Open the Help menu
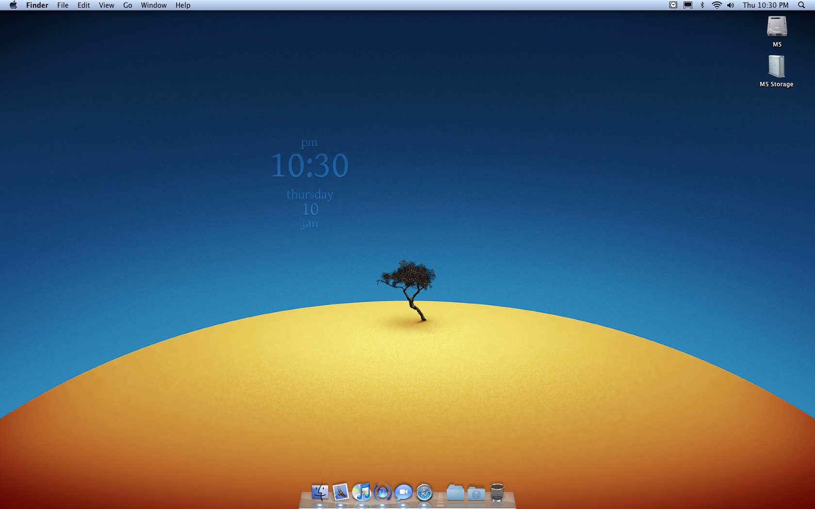The image size is (815, 509). pyautogui.click(x=183, y=5)
